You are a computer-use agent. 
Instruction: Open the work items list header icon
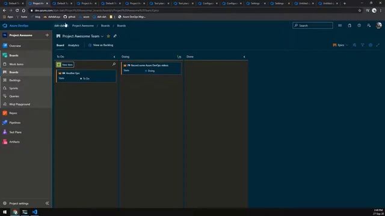tap(340, 25)
